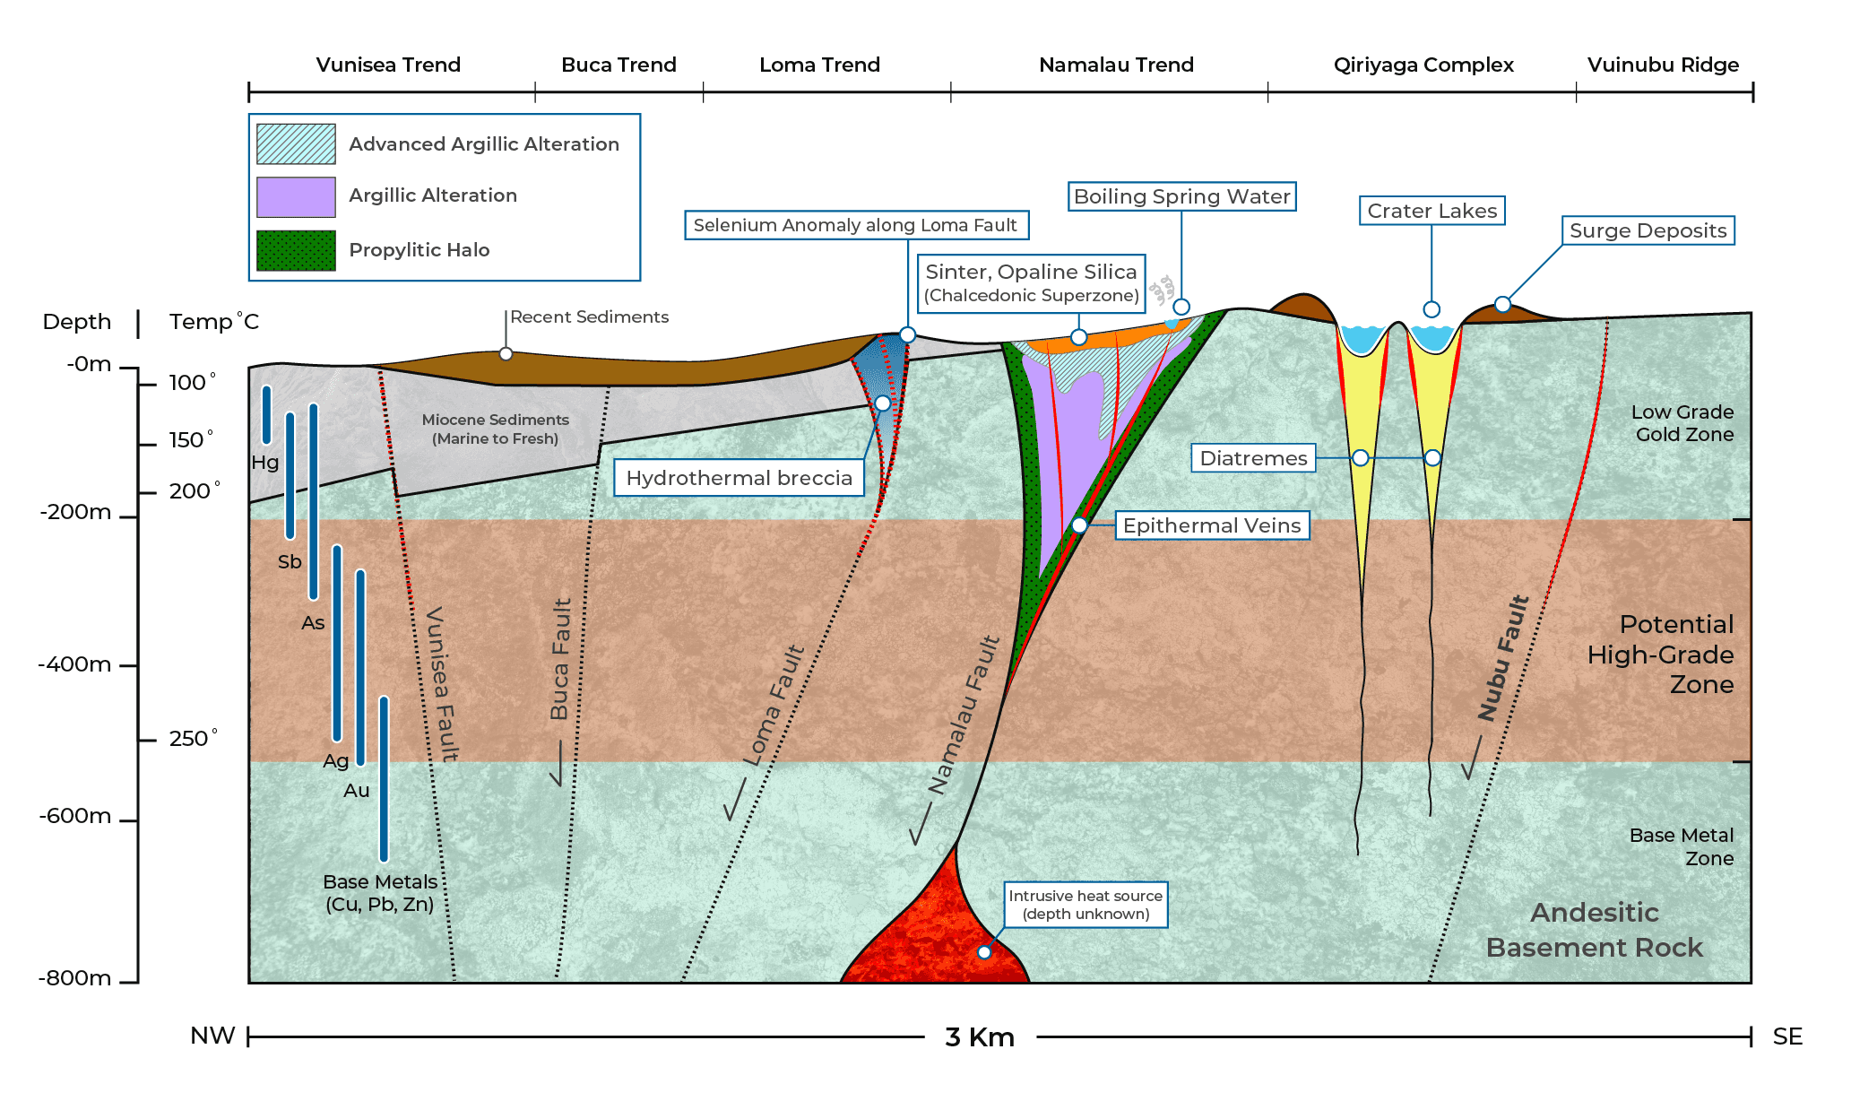Viewport: 1851px width, 1110px height.
Task: Click the 'Epithermal Veins' callout box
Action: [1212, 525]
